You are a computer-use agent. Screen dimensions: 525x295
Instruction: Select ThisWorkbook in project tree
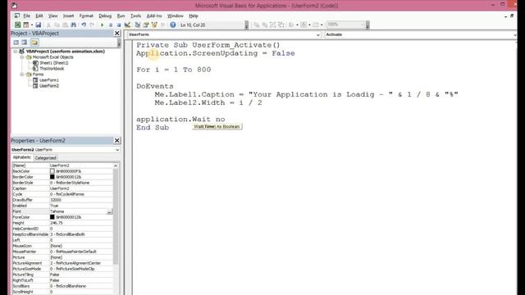coord(52,69)
